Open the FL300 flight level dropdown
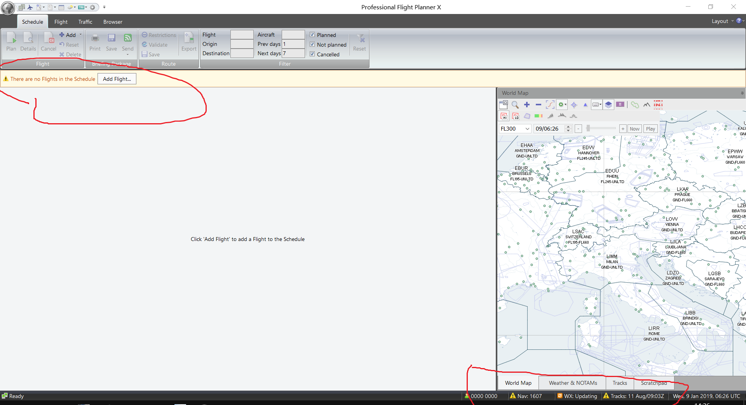The image size is (746, 405). coord(527,129)
